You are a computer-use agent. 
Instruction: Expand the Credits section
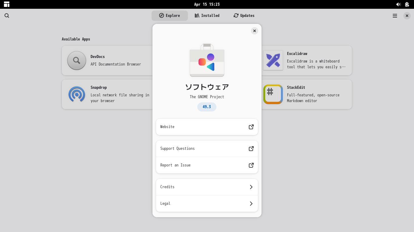[207, 187]
